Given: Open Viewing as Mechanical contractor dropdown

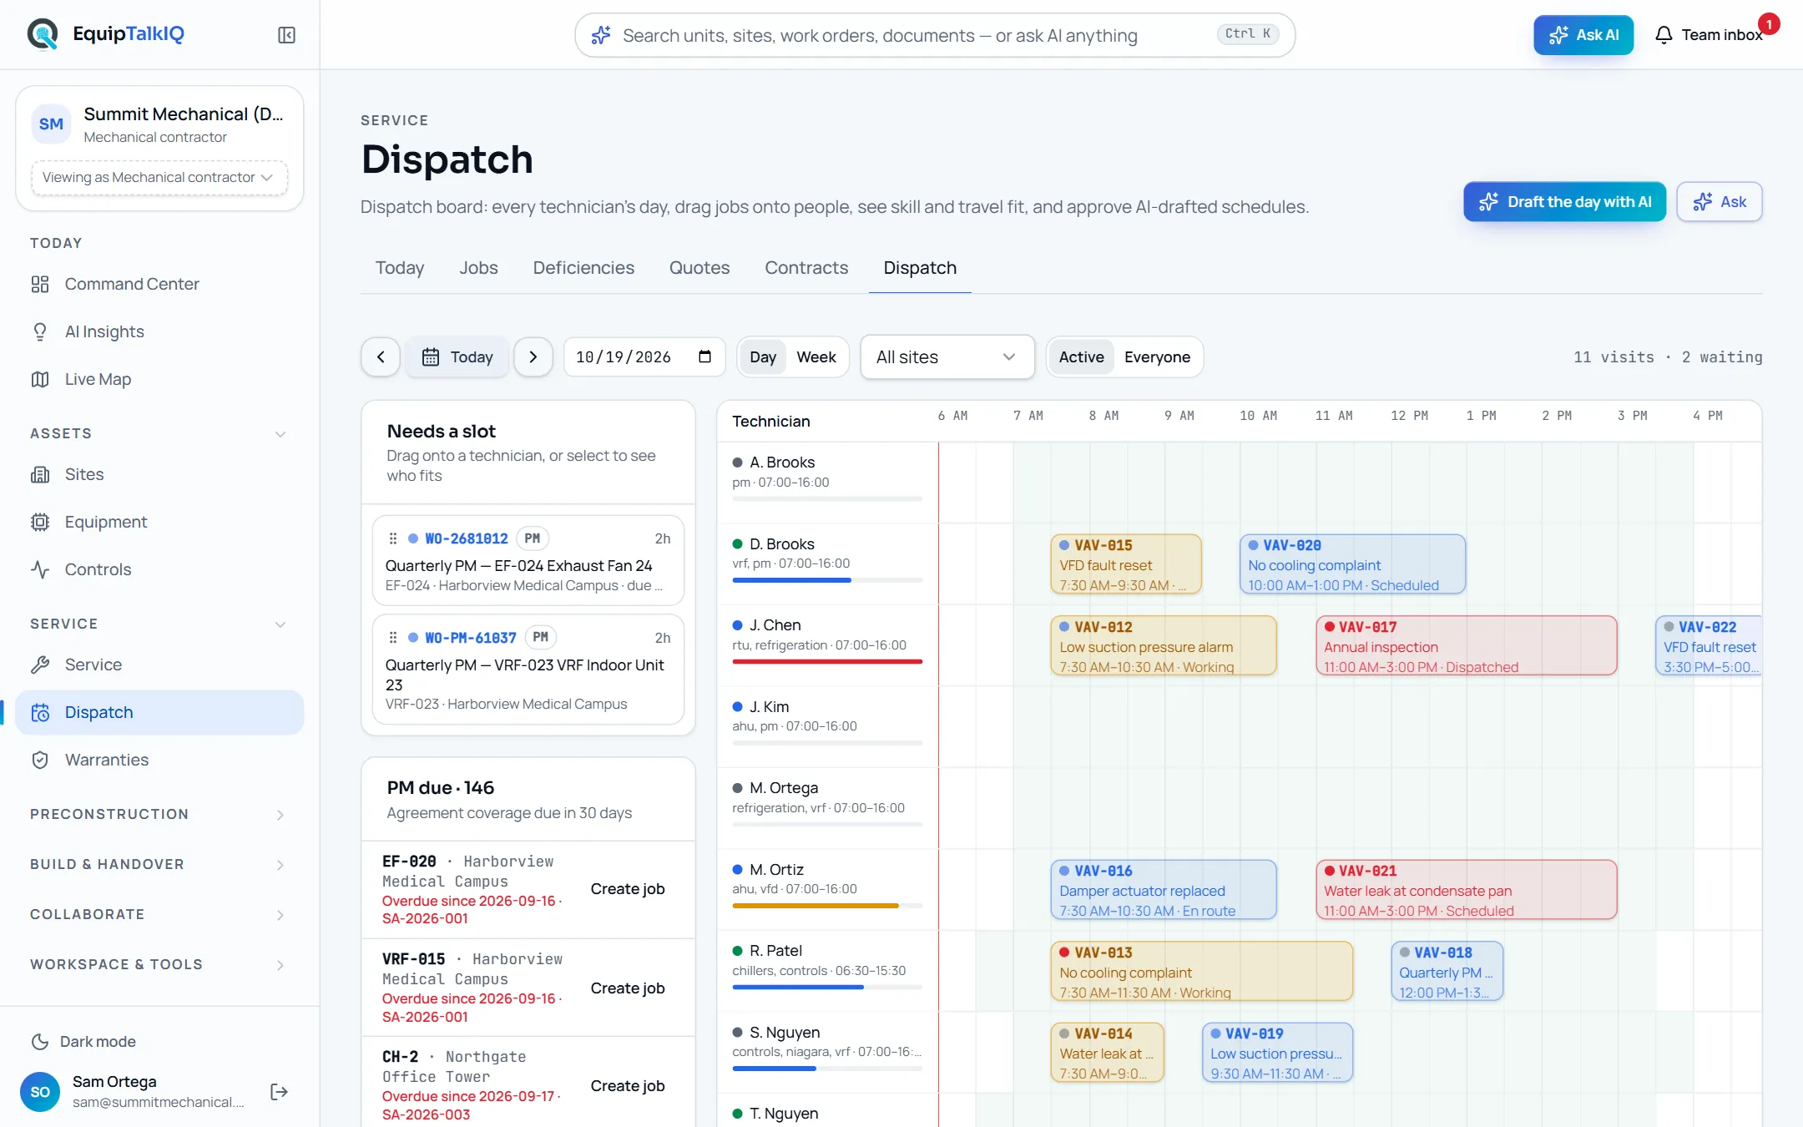Looking at the screenshot, I should [159, 177].
